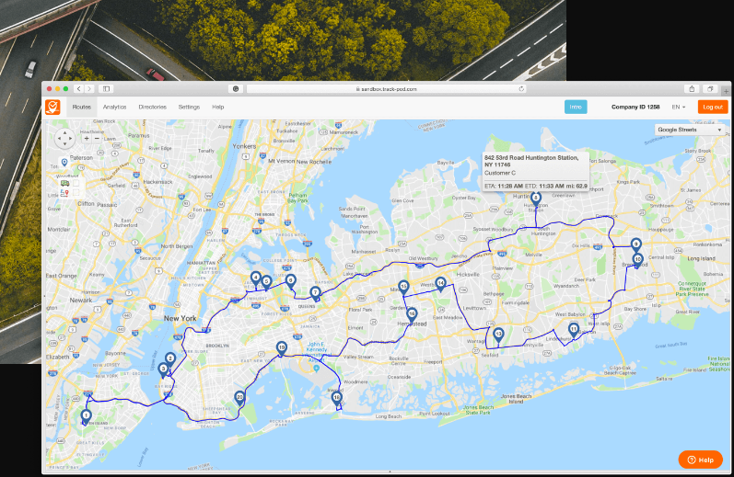Pan the map right with the arrow
734x477 pixels.
pos(71,138)
